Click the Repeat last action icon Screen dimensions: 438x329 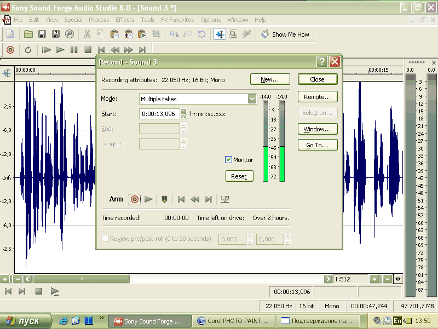[201, 34]
